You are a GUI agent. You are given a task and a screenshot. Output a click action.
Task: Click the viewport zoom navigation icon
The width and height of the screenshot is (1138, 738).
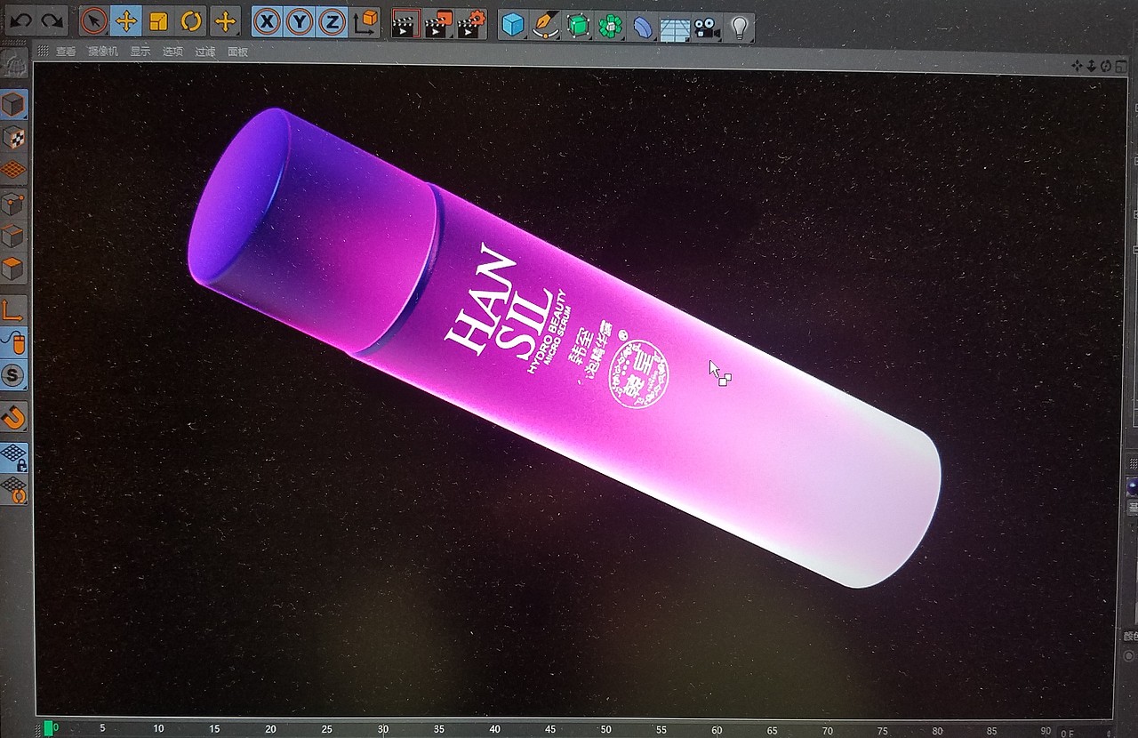pyautogui.click(x=1093, y=66)
